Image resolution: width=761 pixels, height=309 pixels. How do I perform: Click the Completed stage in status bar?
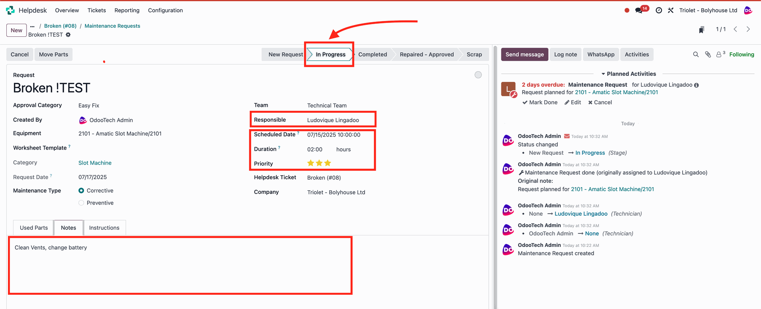373,55
